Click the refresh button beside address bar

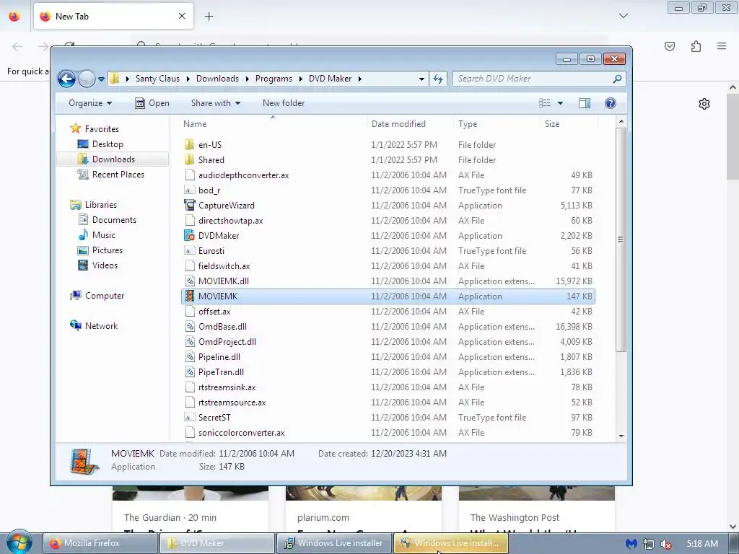[x=438, y=79]
